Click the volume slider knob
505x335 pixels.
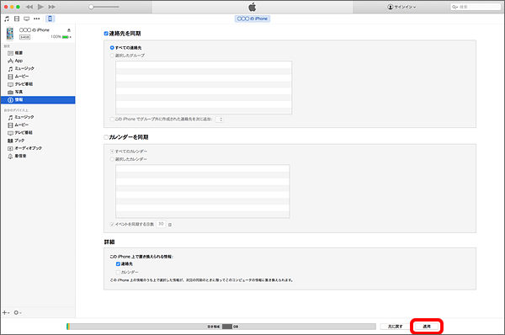click(91, 7)
